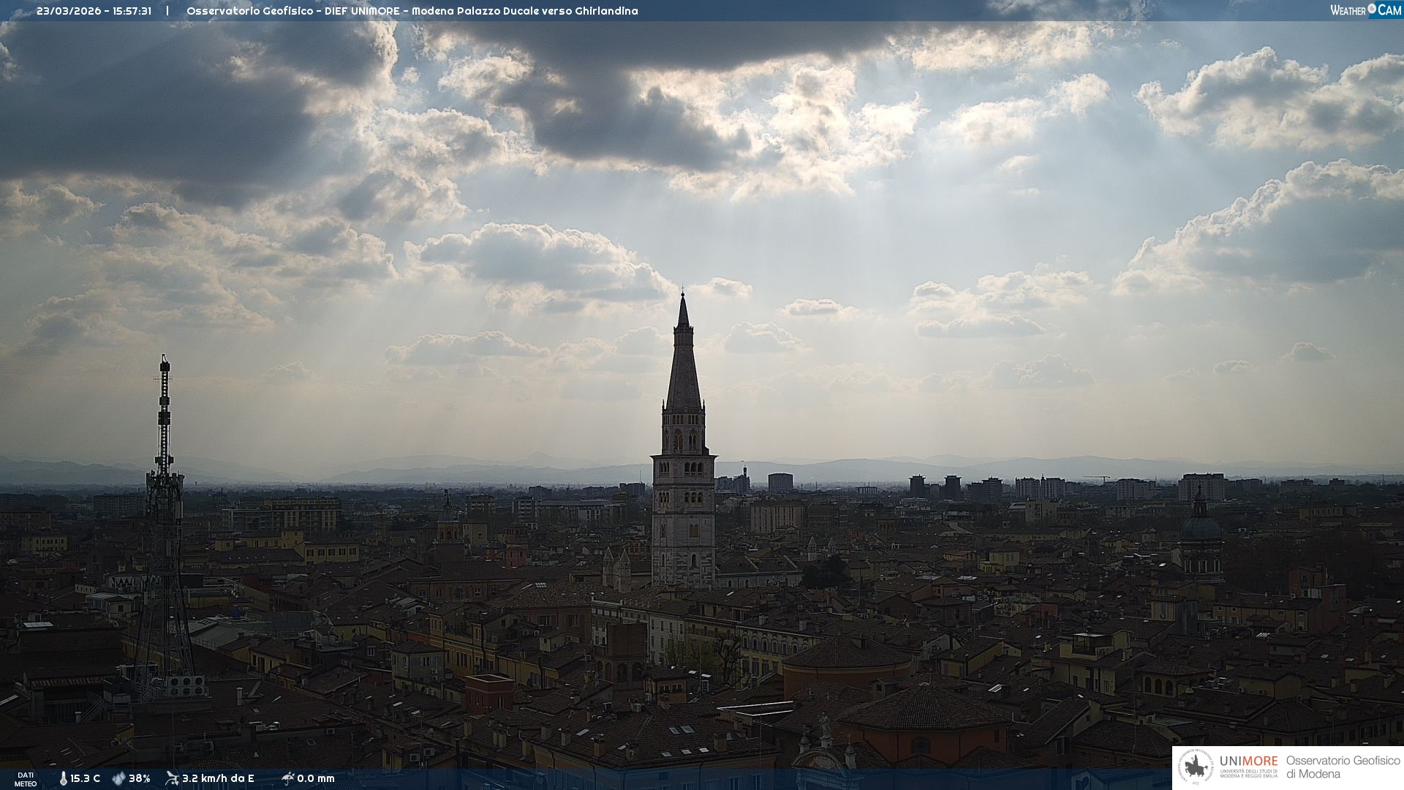The image size is (1404, 790).
Task: Click the 38% humidity reading
Action: 140,778
